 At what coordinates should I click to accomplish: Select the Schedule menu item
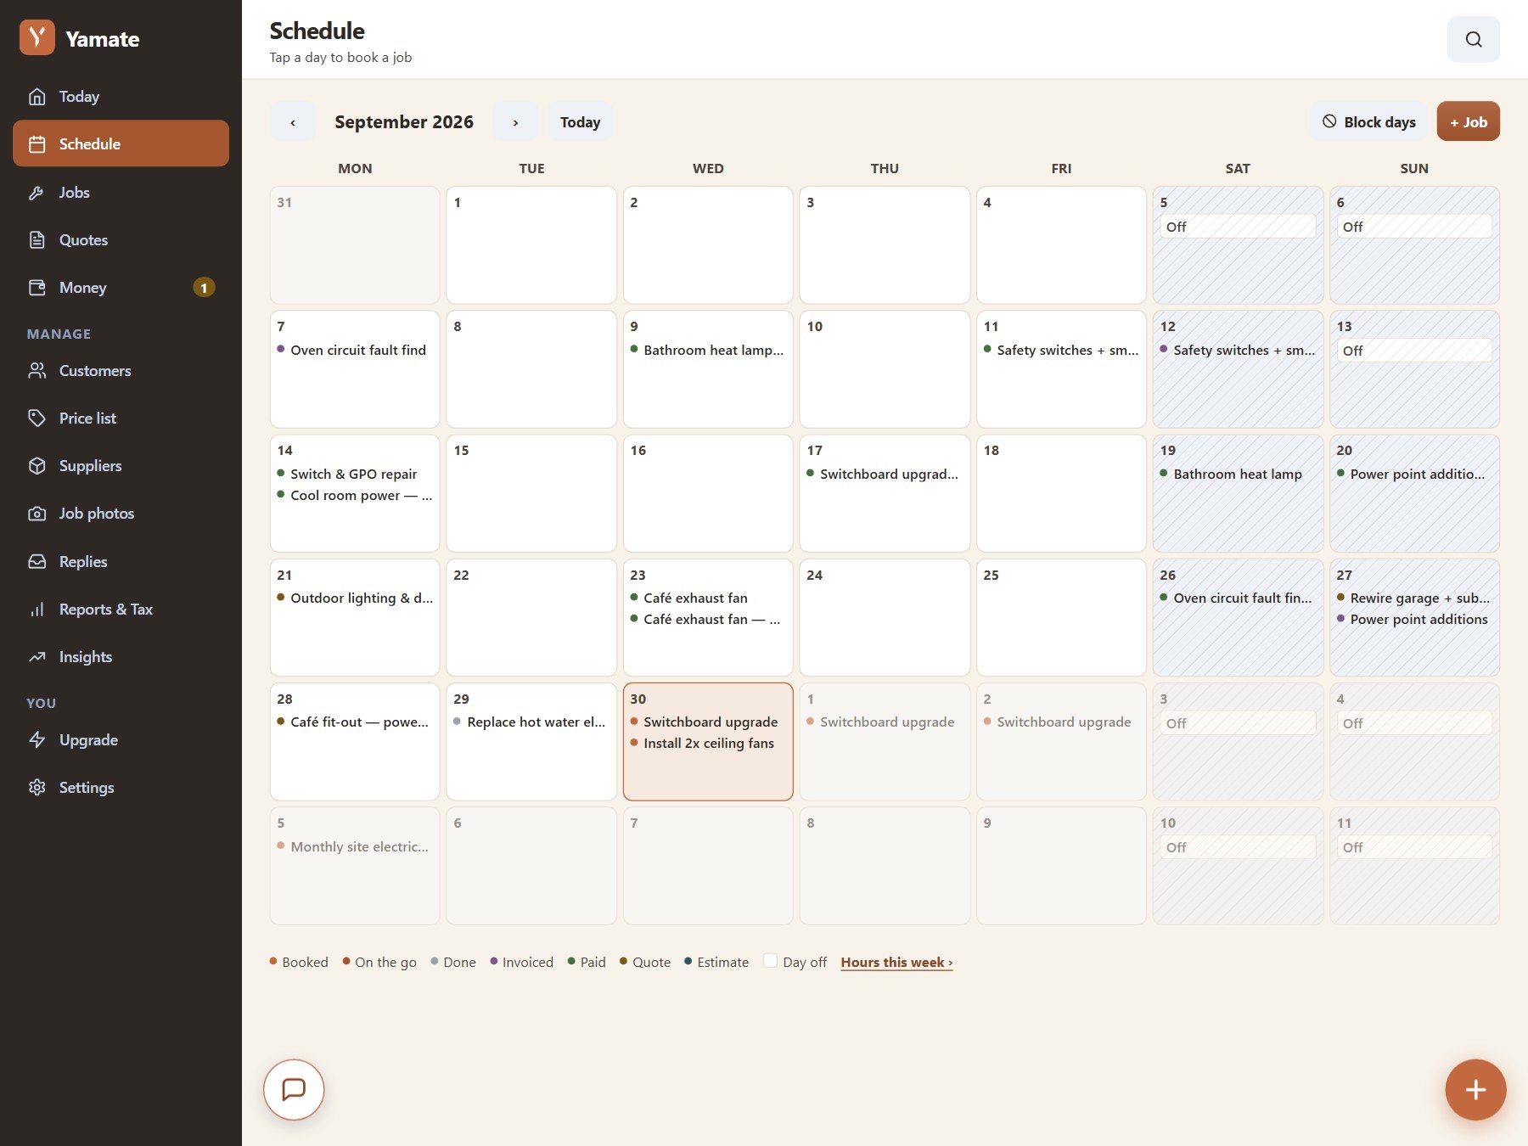tap(121, 144)
